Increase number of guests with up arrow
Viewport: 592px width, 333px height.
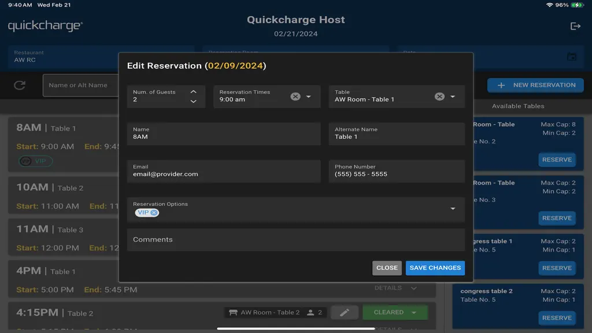tap(193, 92)
